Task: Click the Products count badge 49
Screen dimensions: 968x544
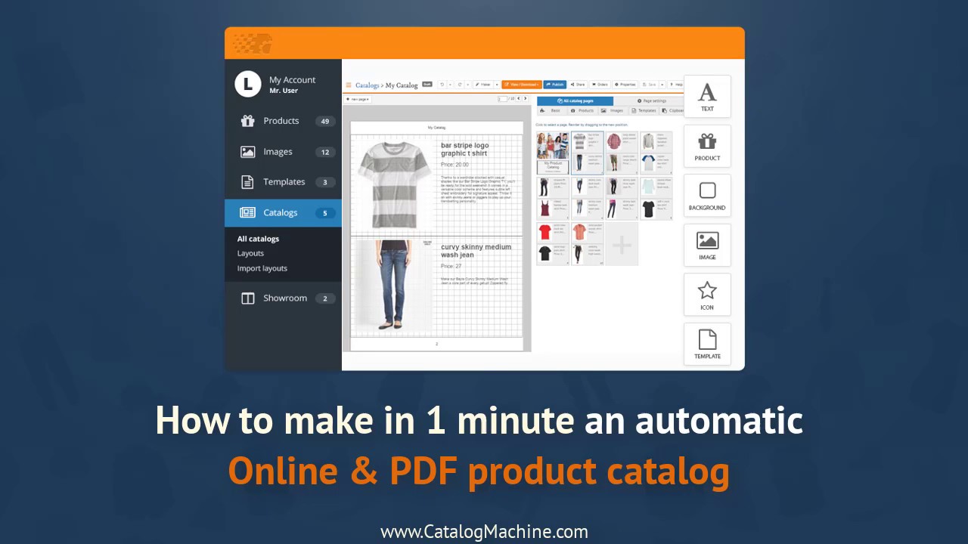Action: (325, 122)
